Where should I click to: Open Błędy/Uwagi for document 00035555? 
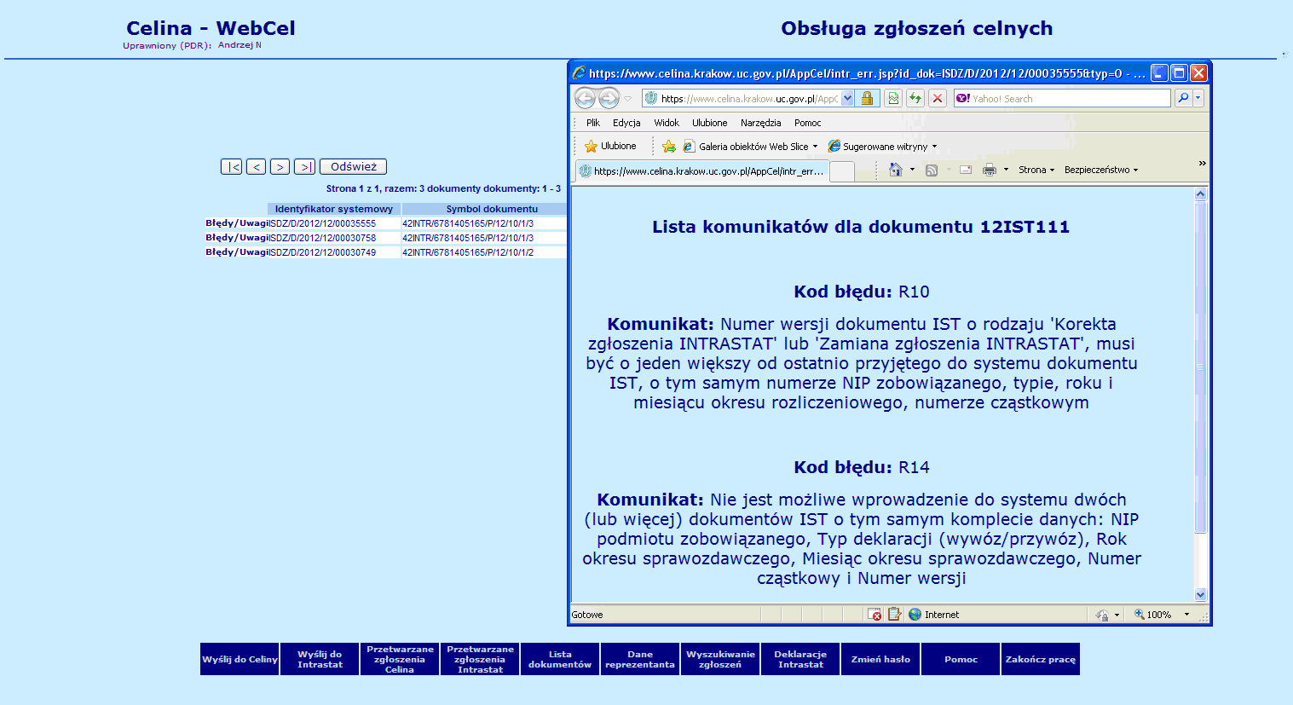coord(237,223)
